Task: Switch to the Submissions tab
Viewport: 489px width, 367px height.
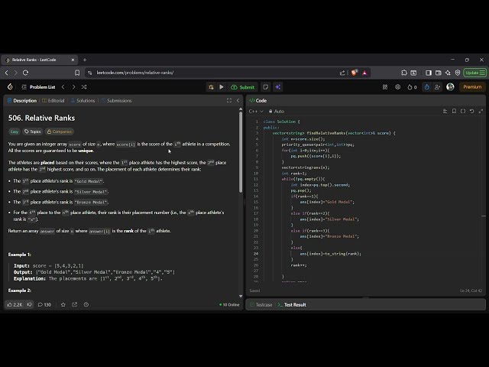Action: click(x=116, y=100)
